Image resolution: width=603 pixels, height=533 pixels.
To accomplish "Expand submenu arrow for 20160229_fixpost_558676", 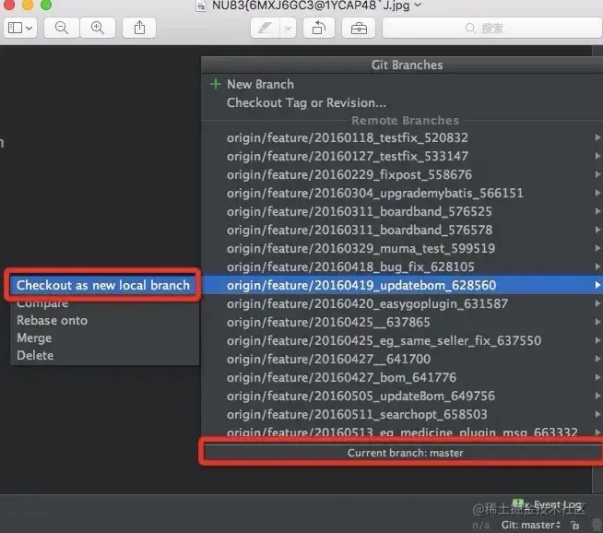I will (x=597, y=174).
